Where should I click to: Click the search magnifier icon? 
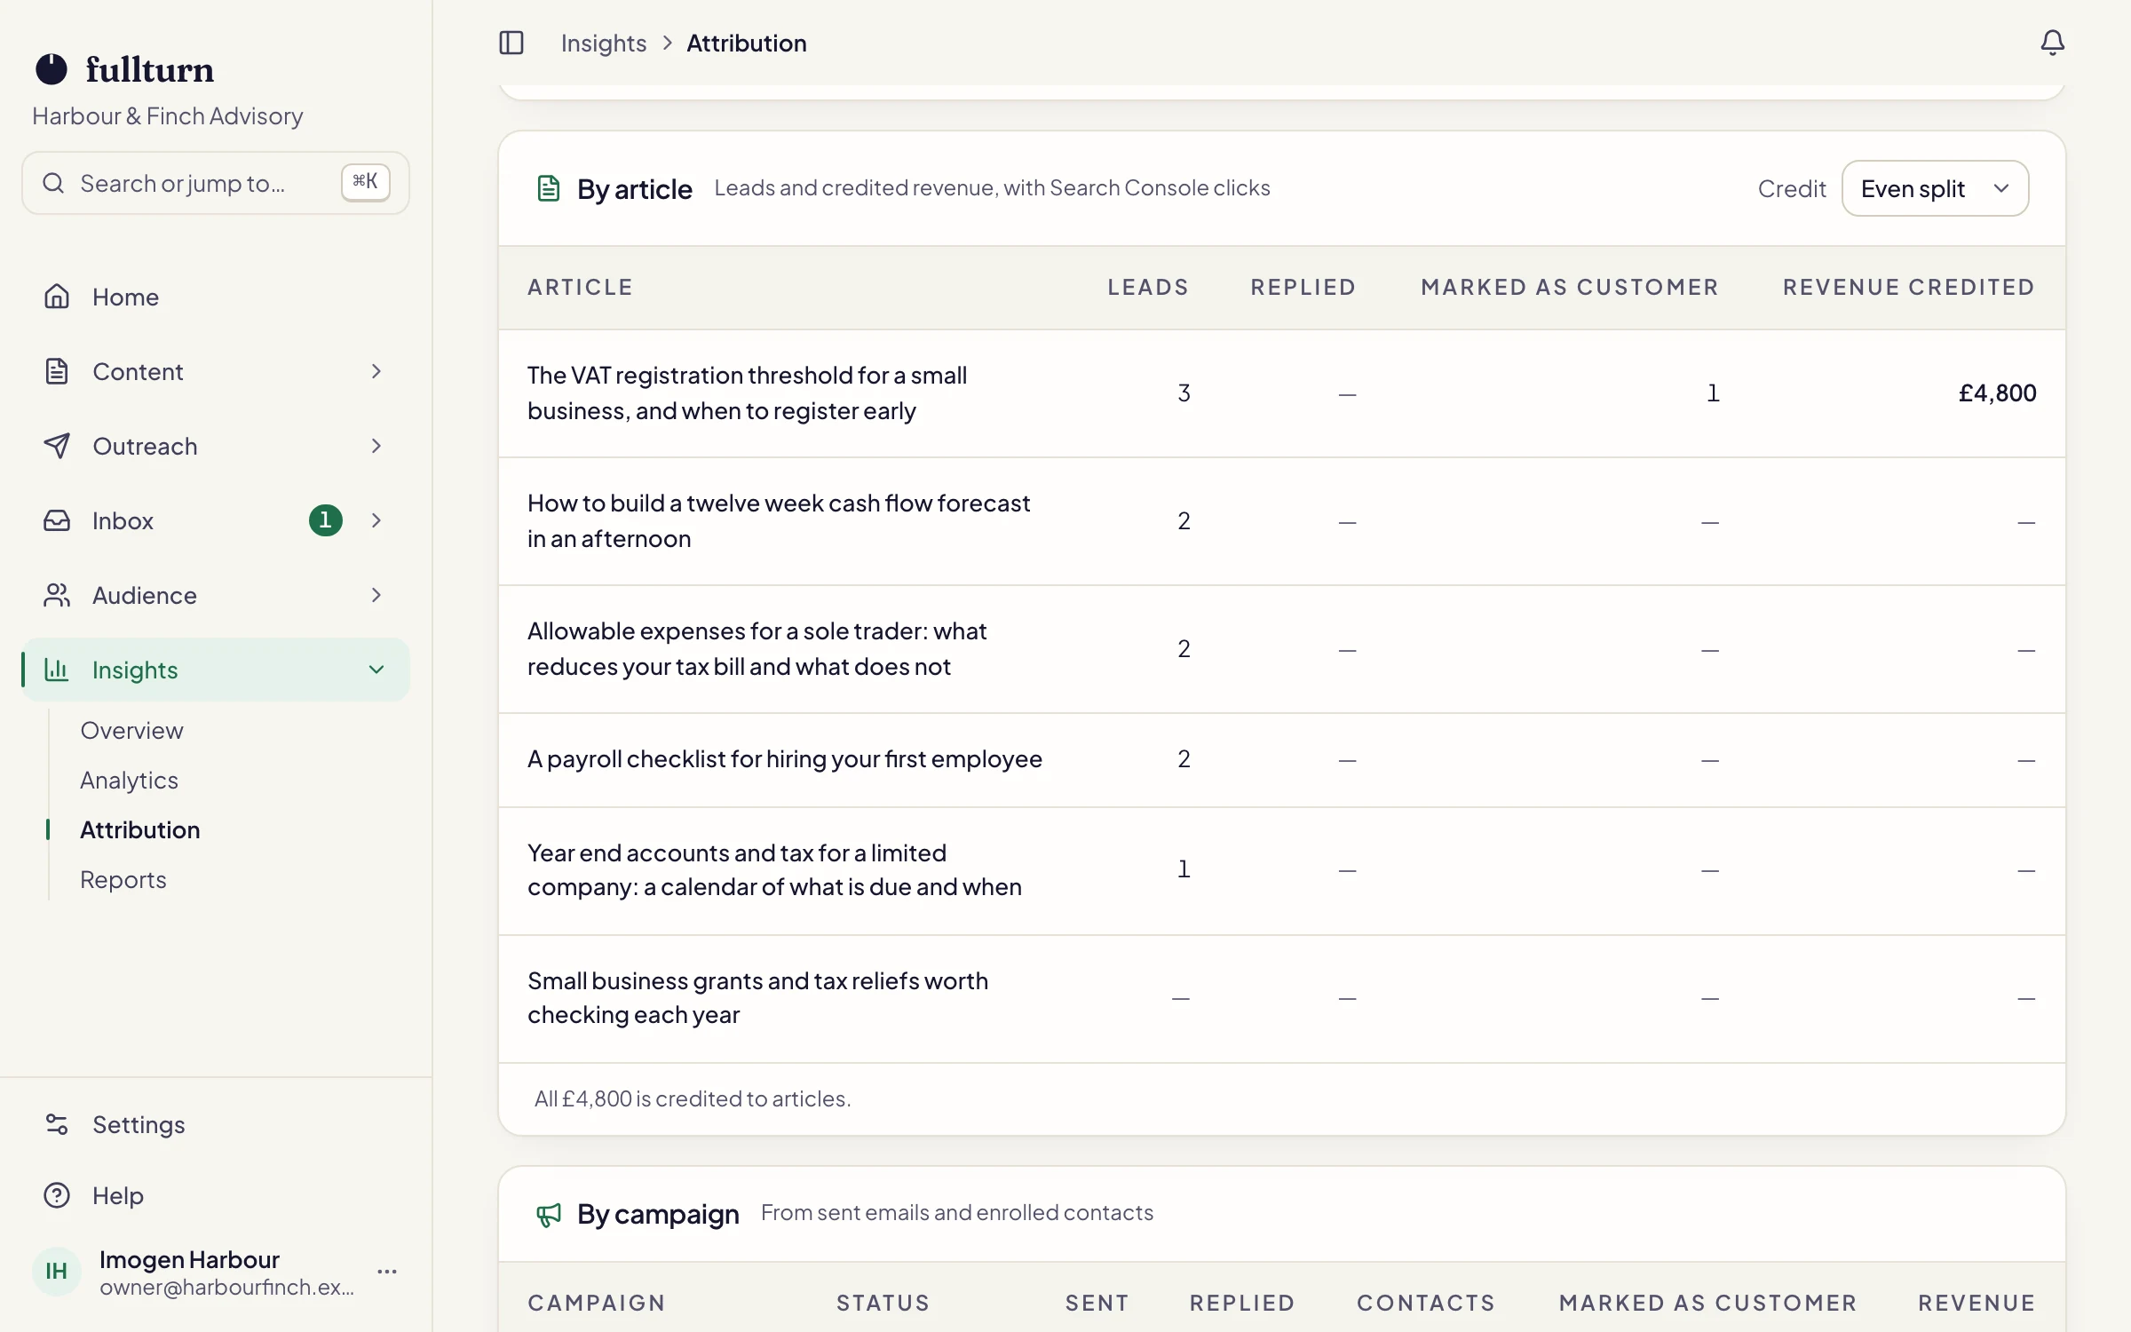point(53,183)
